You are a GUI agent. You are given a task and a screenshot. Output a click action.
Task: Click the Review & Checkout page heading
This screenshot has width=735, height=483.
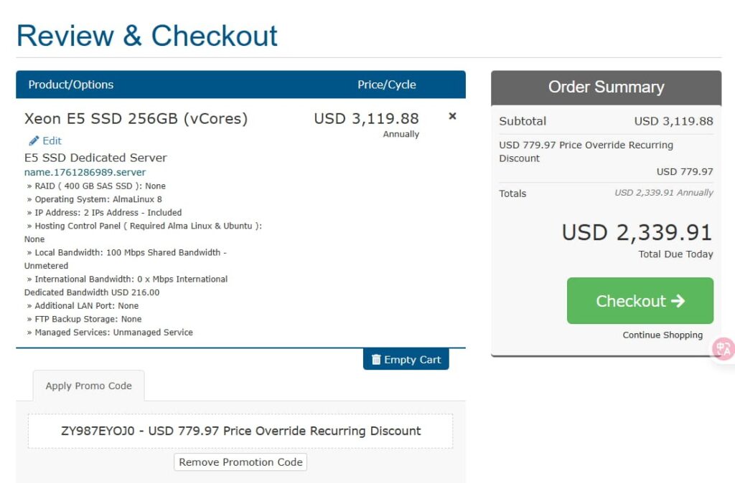click(147, 36)
